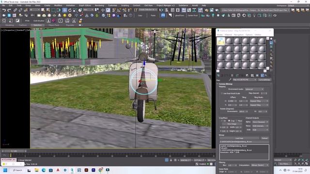310x174 pixels.
Task: Choose the Select and Scale tool
Action: click(75, 10)
